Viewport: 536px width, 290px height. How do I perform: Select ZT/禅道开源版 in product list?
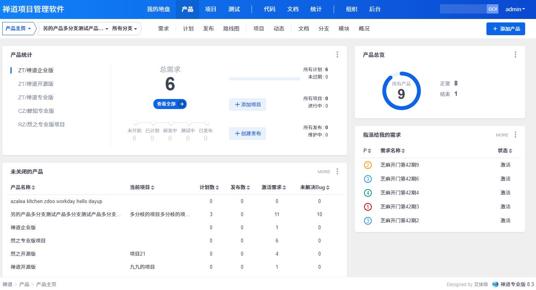click(36, 84)
